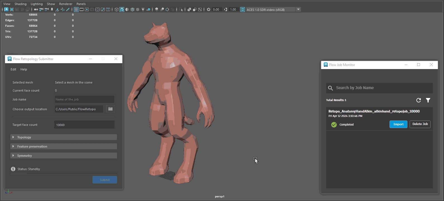Toggle the Resolution Gate display
Screen dimensions: 444x201
[87, 9]
